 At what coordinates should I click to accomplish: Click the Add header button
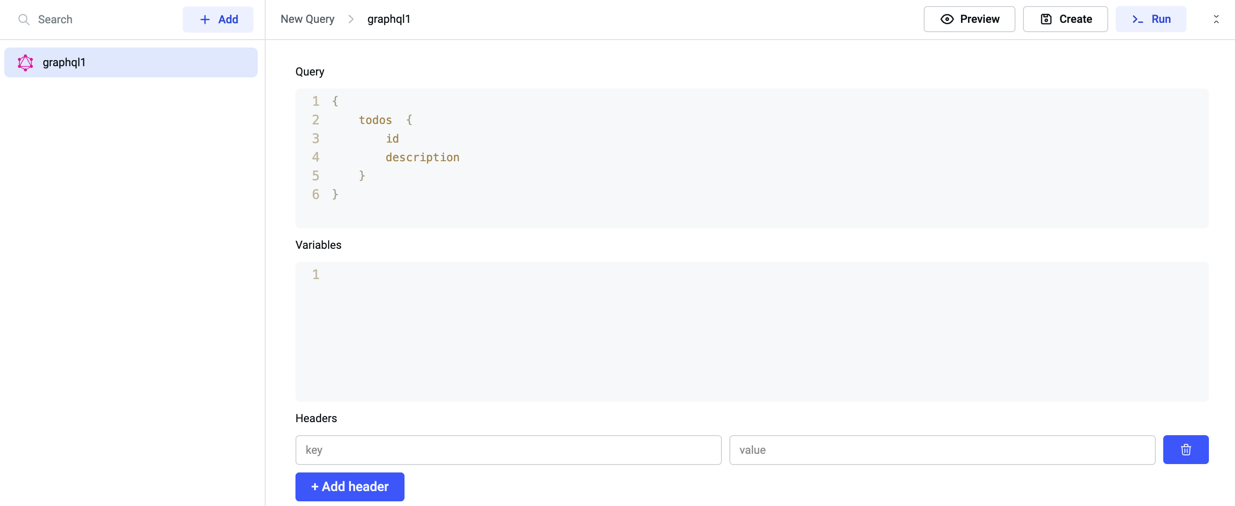pos(350,486)
